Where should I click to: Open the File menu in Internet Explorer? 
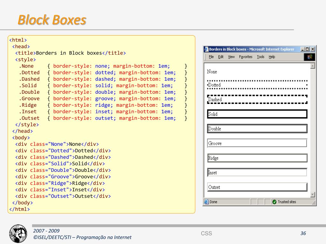[211, 57]
